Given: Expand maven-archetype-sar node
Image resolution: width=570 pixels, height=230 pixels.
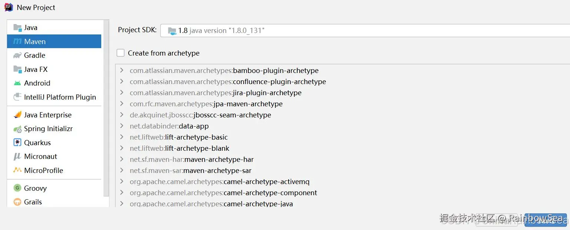Looking at the screenshot, I should (122, 170).
